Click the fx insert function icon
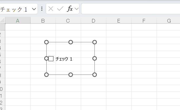 pyautogui.click(x=70, y=9)
